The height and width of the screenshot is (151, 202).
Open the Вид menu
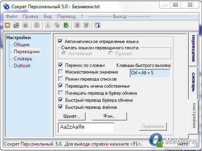[x=48, y=16]
